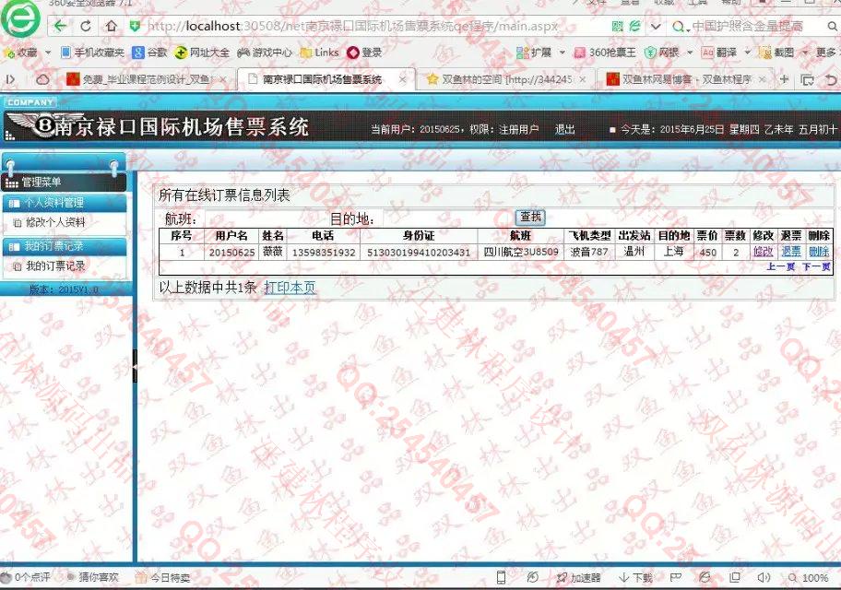Go to 下一页 next page

[816, 266]
